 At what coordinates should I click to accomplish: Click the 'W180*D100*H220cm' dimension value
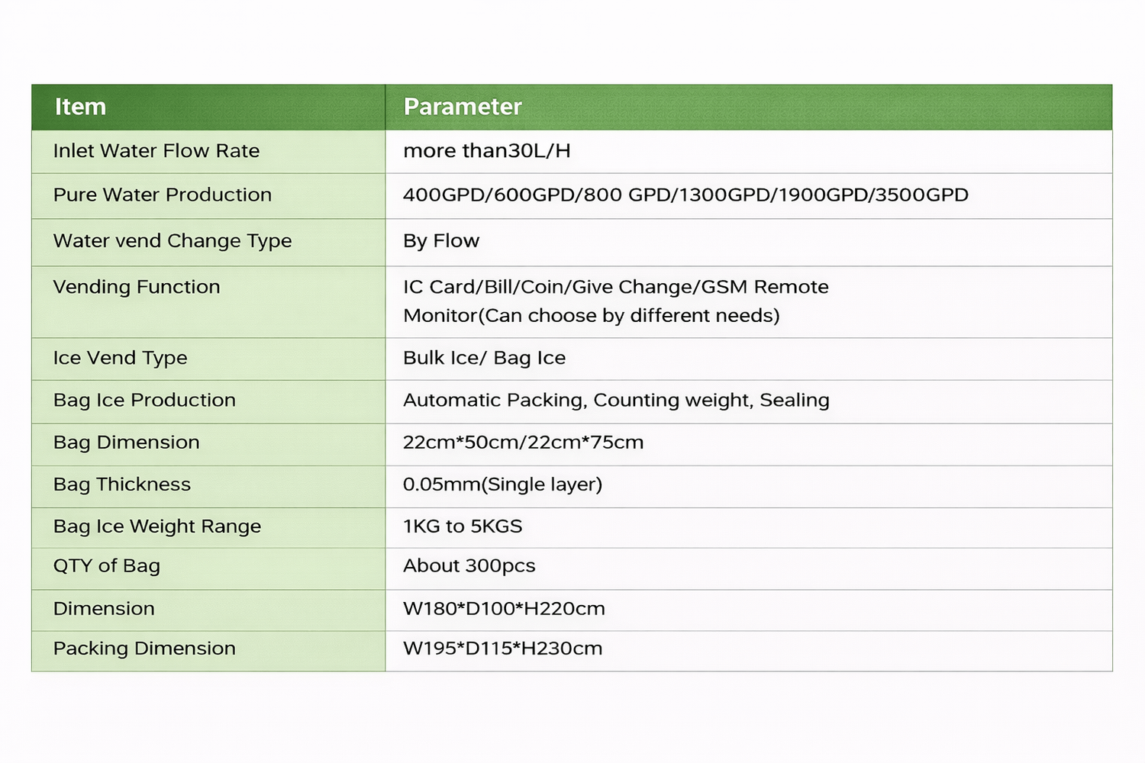pos(504,609)
